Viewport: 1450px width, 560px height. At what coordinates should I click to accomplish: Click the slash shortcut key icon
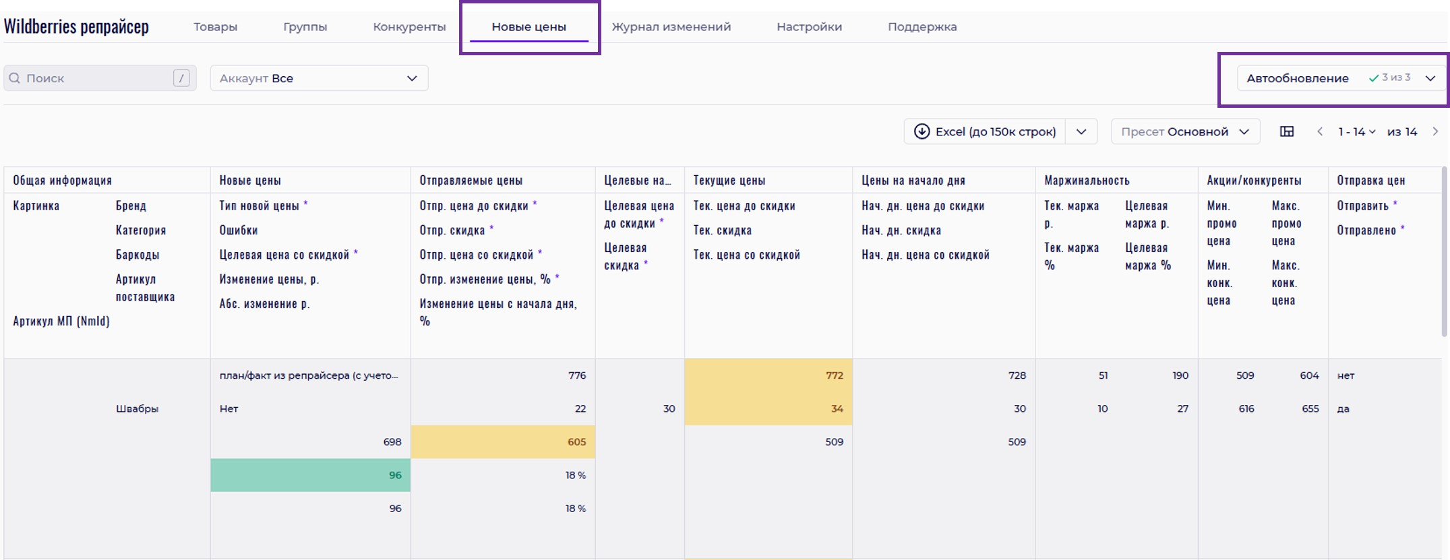pos(181,78)
